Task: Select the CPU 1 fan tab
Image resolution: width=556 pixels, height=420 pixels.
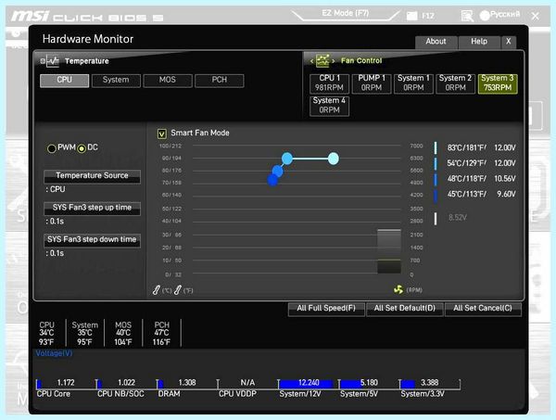Action: click(x=329, y=83)
